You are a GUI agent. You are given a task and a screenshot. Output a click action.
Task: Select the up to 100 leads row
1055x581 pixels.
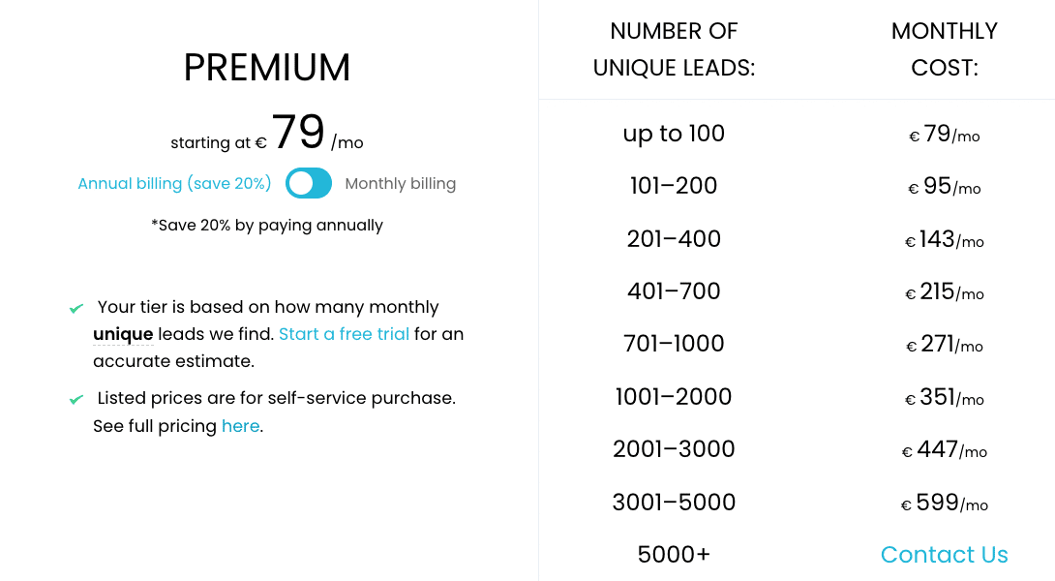point(797,134)
